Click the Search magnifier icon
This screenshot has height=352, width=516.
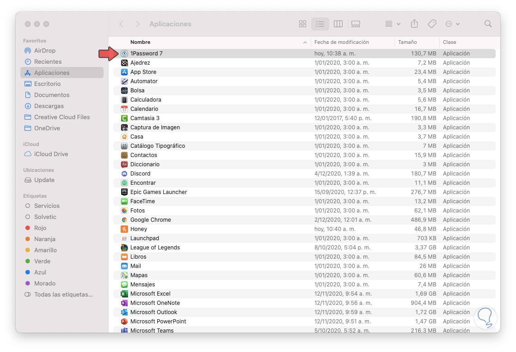tap(488, 24)
